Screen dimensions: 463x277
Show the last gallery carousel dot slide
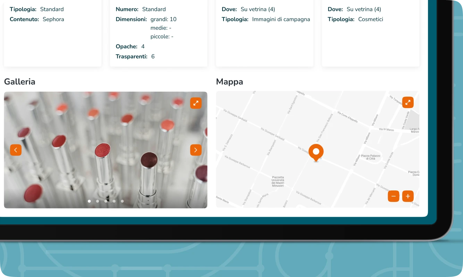coord(122,201)
